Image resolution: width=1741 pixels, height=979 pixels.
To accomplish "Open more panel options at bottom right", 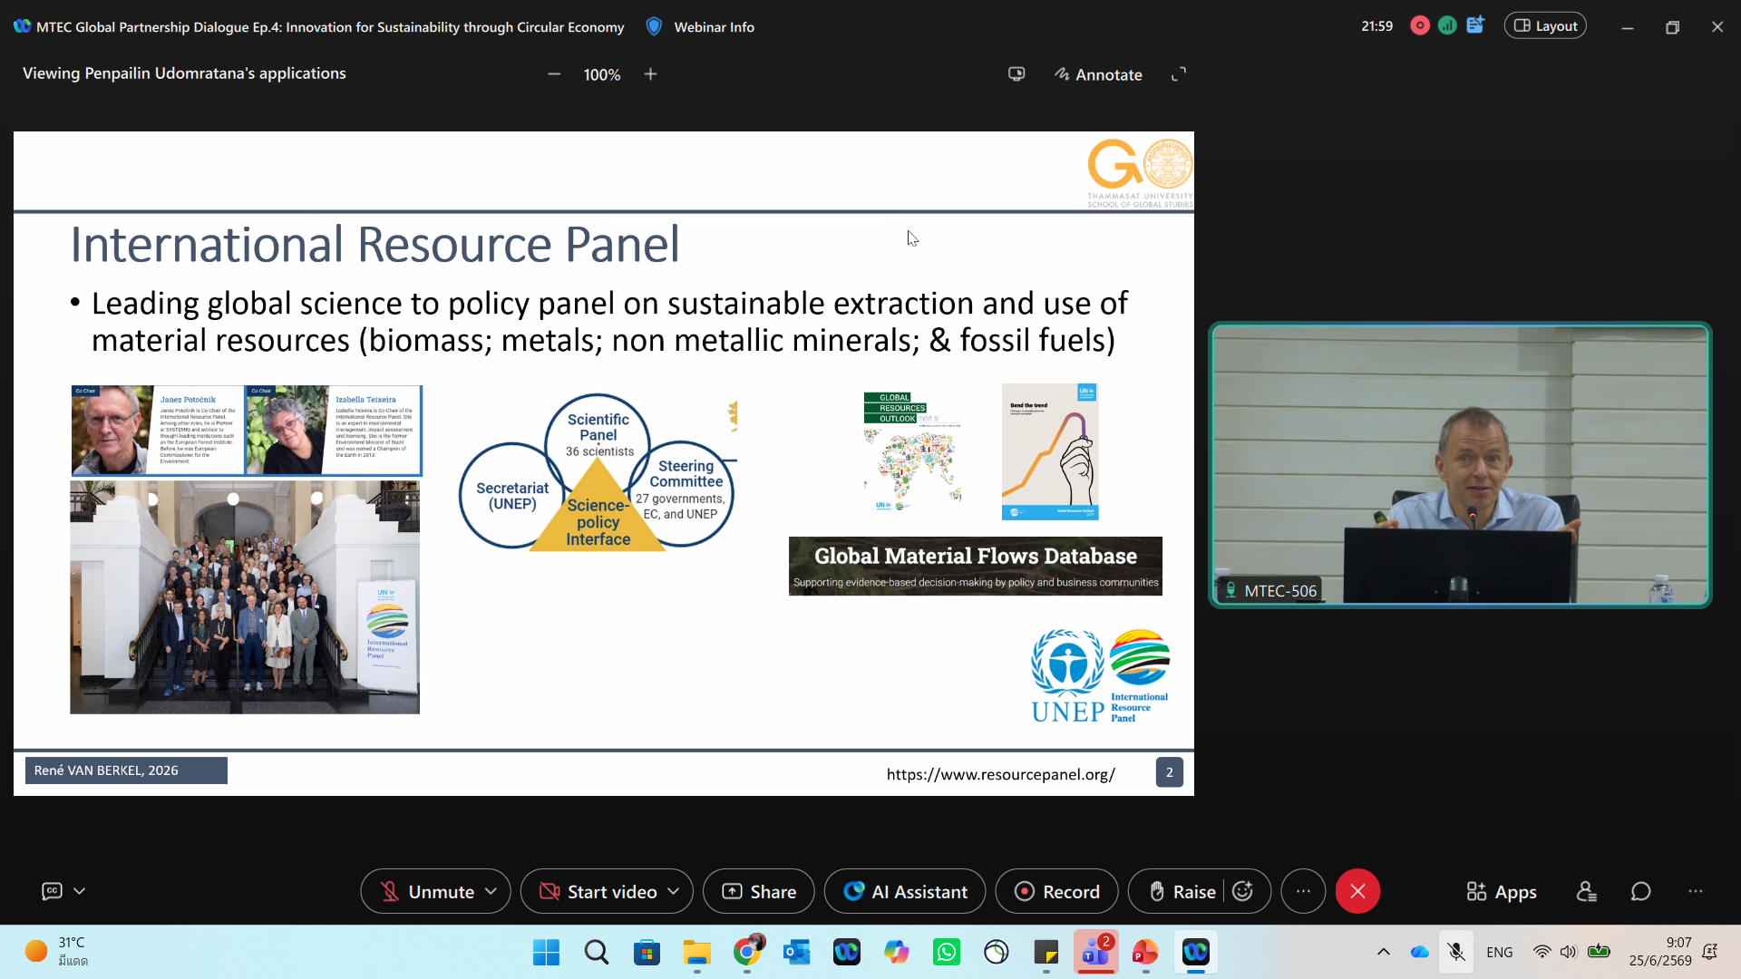I will pyautogui.click(x=1696, y=892).
